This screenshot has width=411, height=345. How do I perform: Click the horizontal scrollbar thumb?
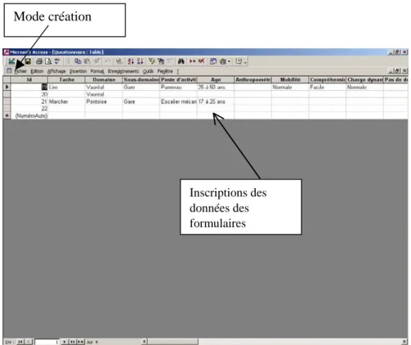pos(172,342)
